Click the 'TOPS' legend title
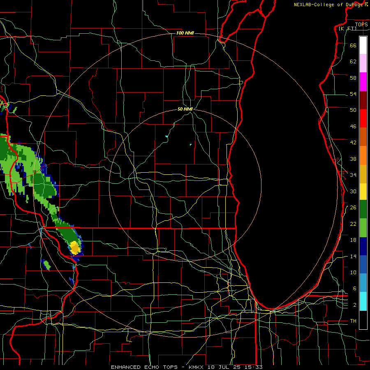 click(x=361, y=24)
